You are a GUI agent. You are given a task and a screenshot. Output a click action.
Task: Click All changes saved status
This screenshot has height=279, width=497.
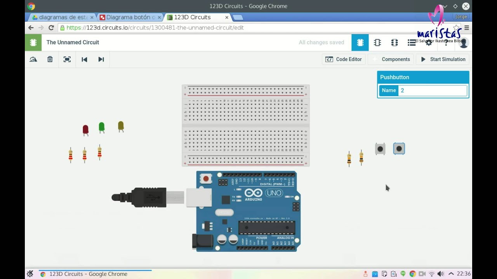point(321,43)
